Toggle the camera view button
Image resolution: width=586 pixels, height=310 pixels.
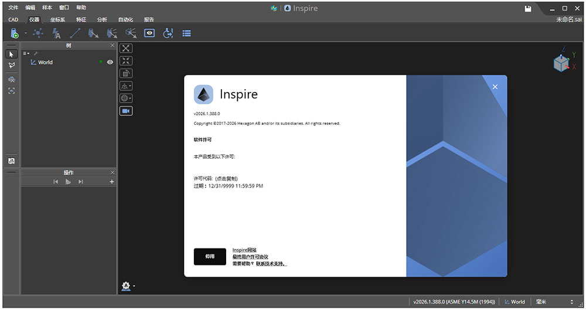click(x=126, y=111)
